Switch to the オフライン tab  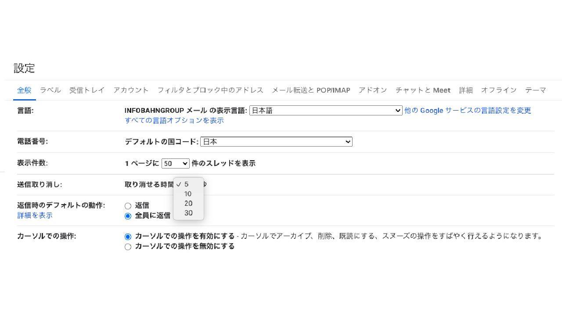click(499, 90)
